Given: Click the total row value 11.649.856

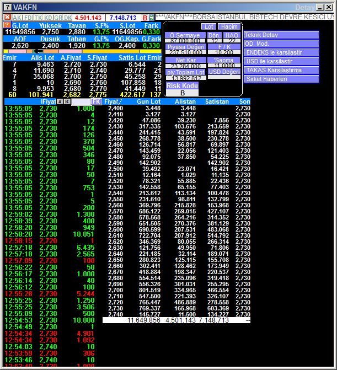Looking at the screenshot, I should click(143, 320).
